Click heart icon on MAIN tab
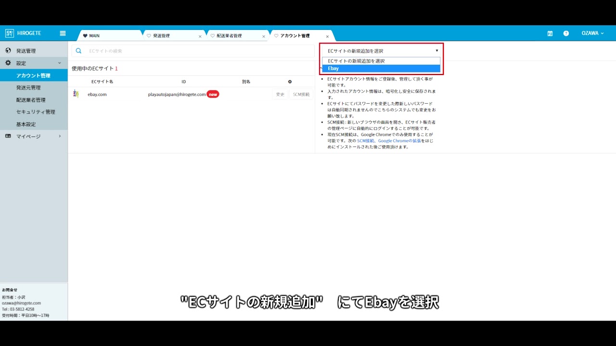This screenshot has height=346, width=616. tap(85, 36)
